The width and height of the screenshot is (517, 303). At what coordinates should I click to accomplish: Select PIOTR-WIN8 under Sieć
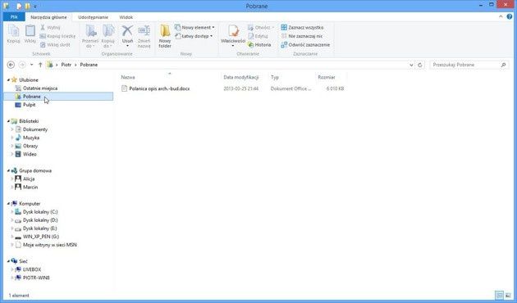[x=36, y=278]
